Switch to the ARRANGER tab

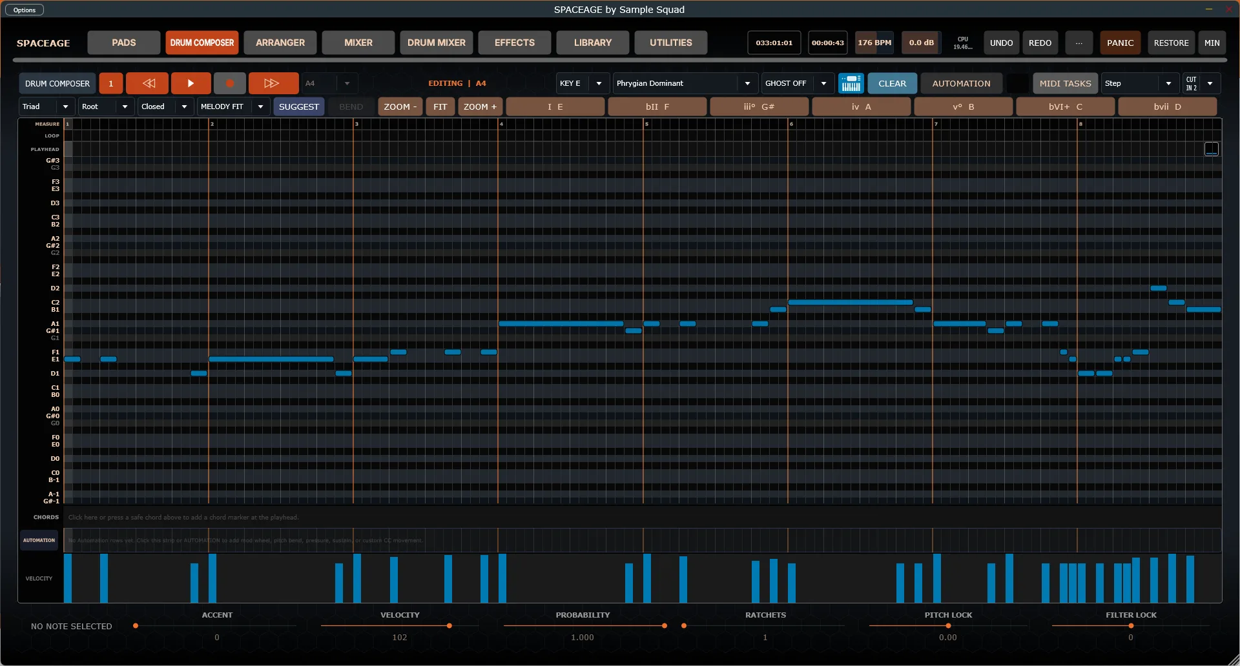pyautogui.click(x=280, y=43)
